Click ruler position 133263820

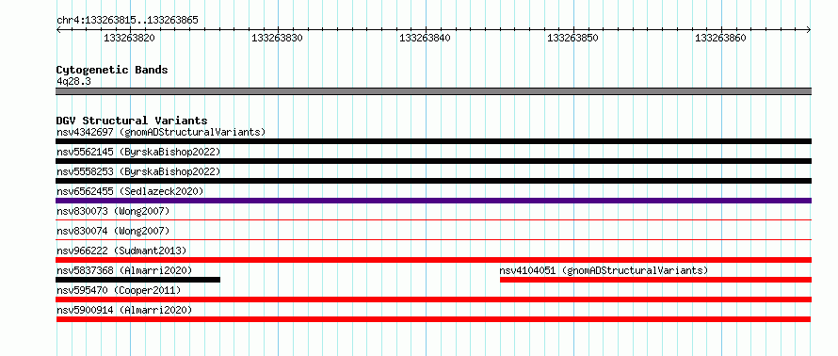129,38
